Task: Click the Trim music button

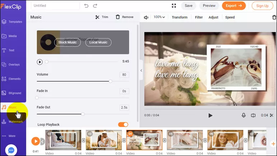Action: point(102,17)
